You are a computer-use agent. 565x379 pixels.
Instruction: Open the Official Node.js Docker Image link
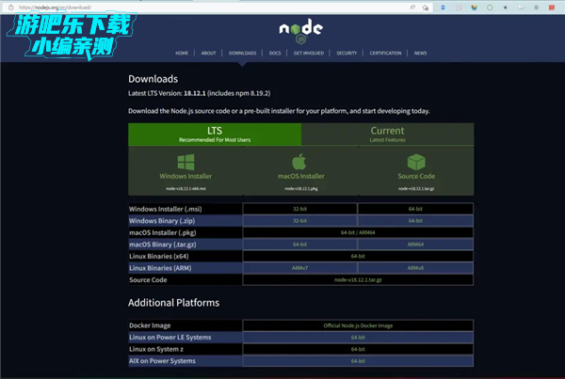(x=358, y=324)
